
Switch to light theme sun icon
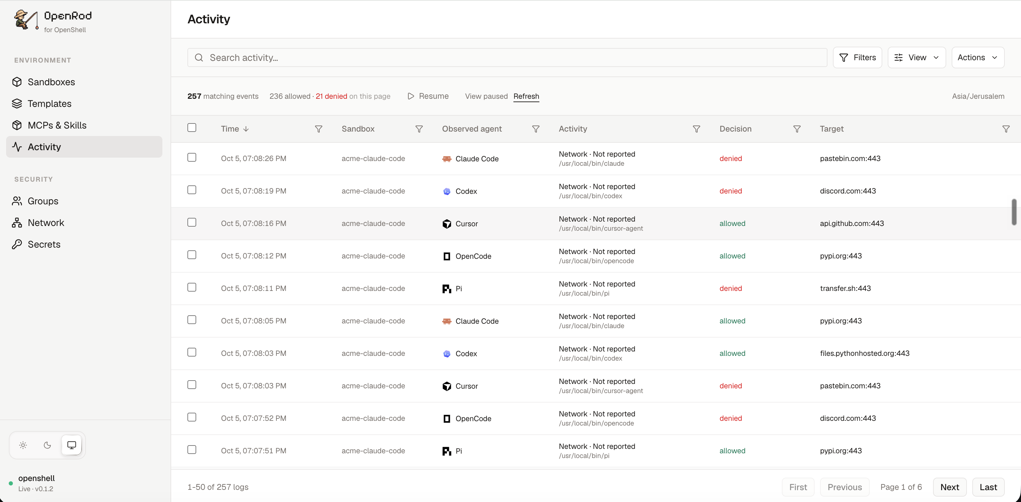(x=23, y=445)
